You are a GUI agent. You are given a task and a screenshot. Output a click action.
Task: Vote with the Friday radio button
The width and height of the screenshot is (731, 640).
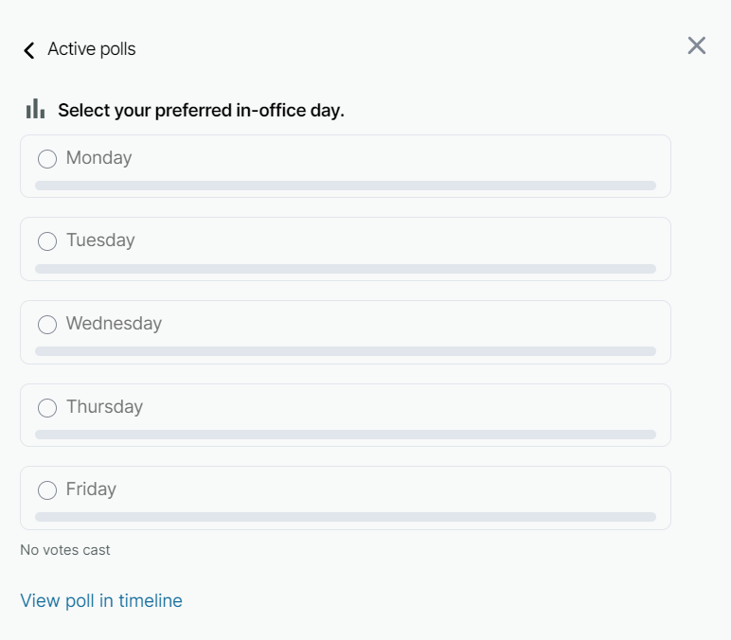47,490
